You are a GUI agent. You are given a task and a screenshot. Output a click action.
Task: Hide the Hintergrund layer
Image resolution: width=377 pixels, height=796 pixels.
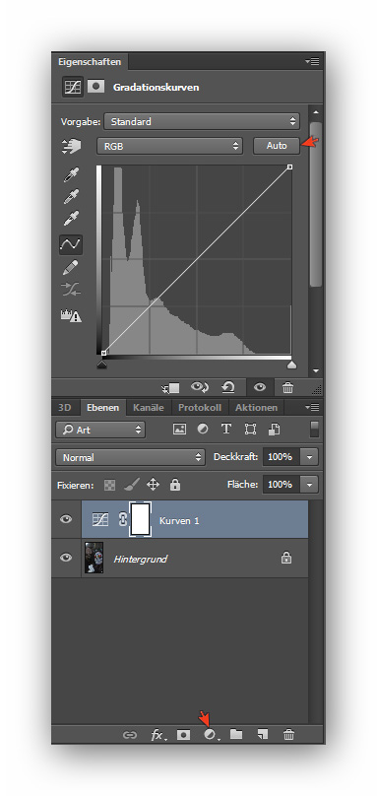point(66,558)
